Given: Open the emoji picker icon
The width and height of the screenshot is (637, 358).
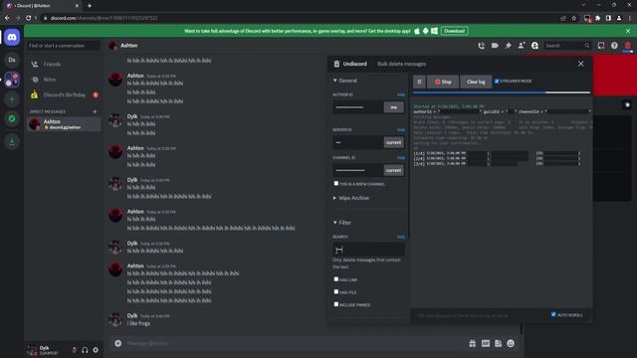Looking at the screenshot, I should 511,343.
